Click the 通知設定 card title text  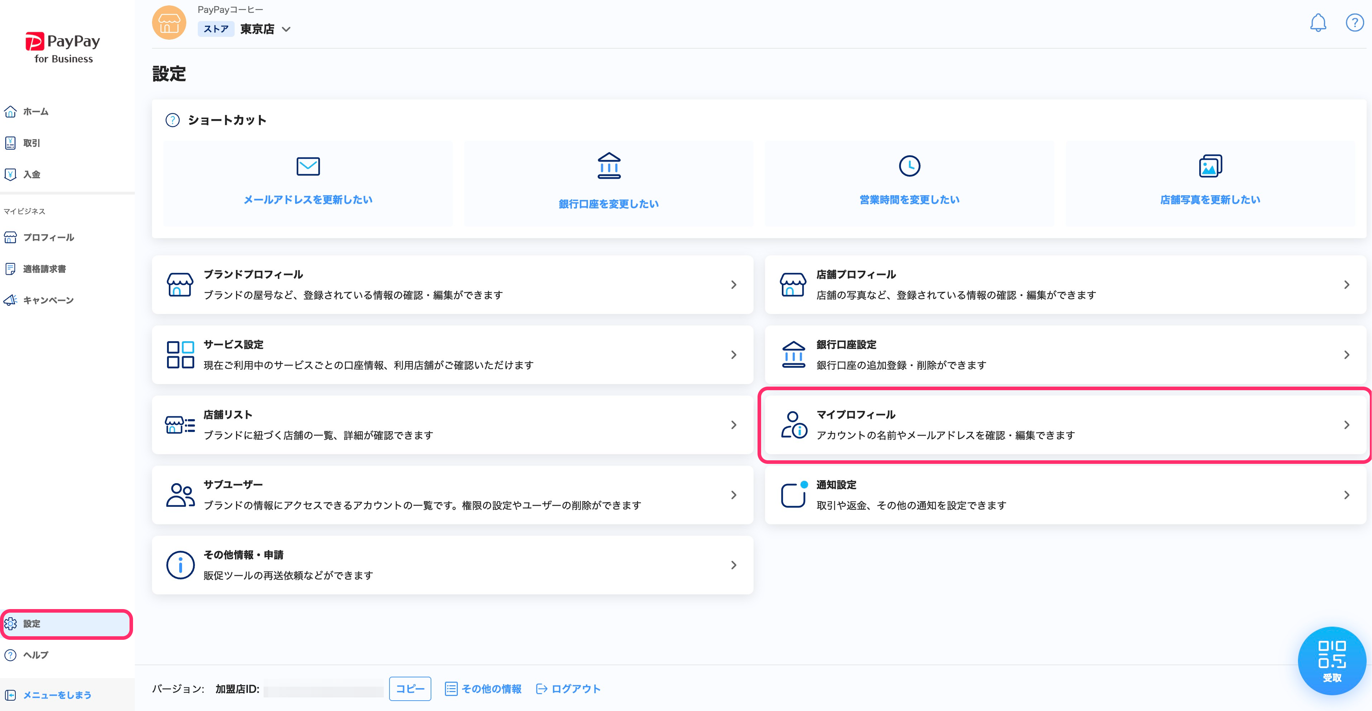tap(836, 485)
